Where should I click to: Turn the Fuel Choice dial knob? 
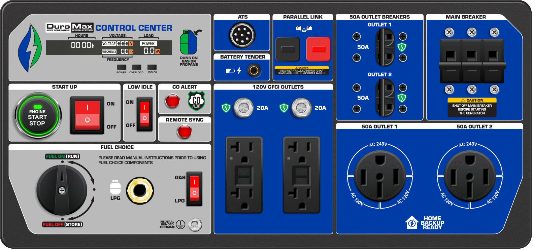tap(62, 190)
